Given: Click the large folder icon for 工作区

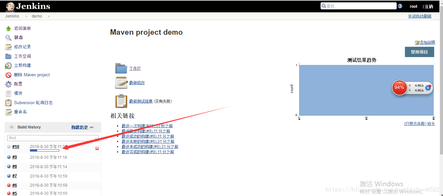Looking at the screenshot, I should click(x=121, y=68).
